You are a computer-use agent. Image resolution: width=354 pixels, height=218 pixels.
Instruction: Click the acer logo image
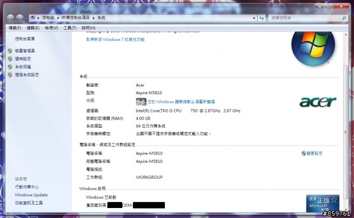[318, 102]
